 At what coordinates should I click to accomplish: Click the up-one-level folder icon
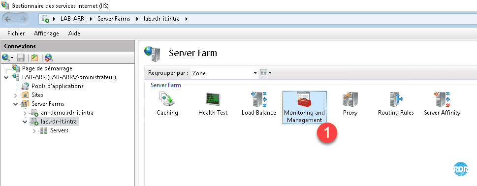coord(34,57)
